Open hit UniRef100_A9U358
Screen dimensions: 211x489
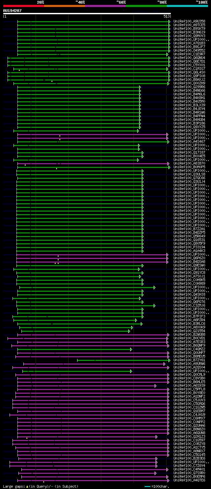[x=189, y=21]
